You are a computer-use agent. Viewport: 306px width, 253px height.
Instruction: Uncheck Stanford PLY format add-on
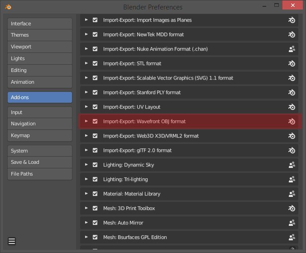tap(95, 92)
